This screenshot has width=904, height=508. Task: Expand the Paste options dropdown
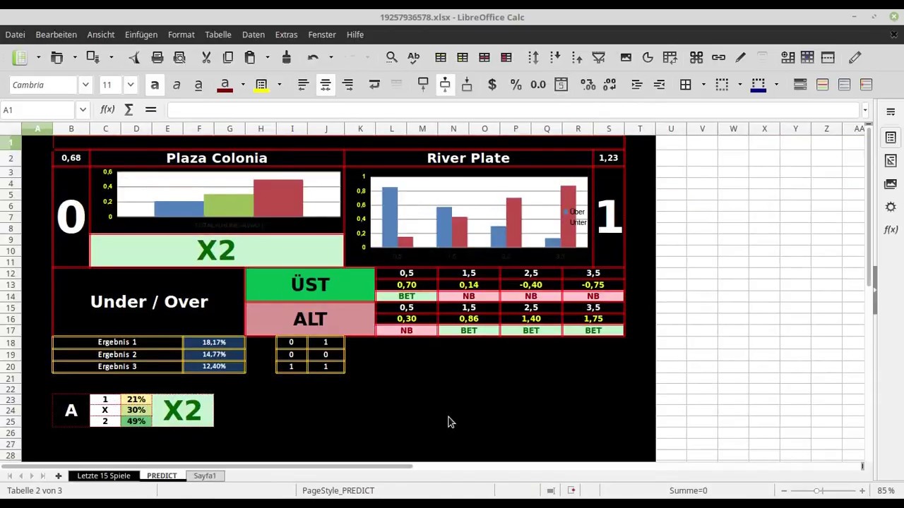tap(267, 58)
